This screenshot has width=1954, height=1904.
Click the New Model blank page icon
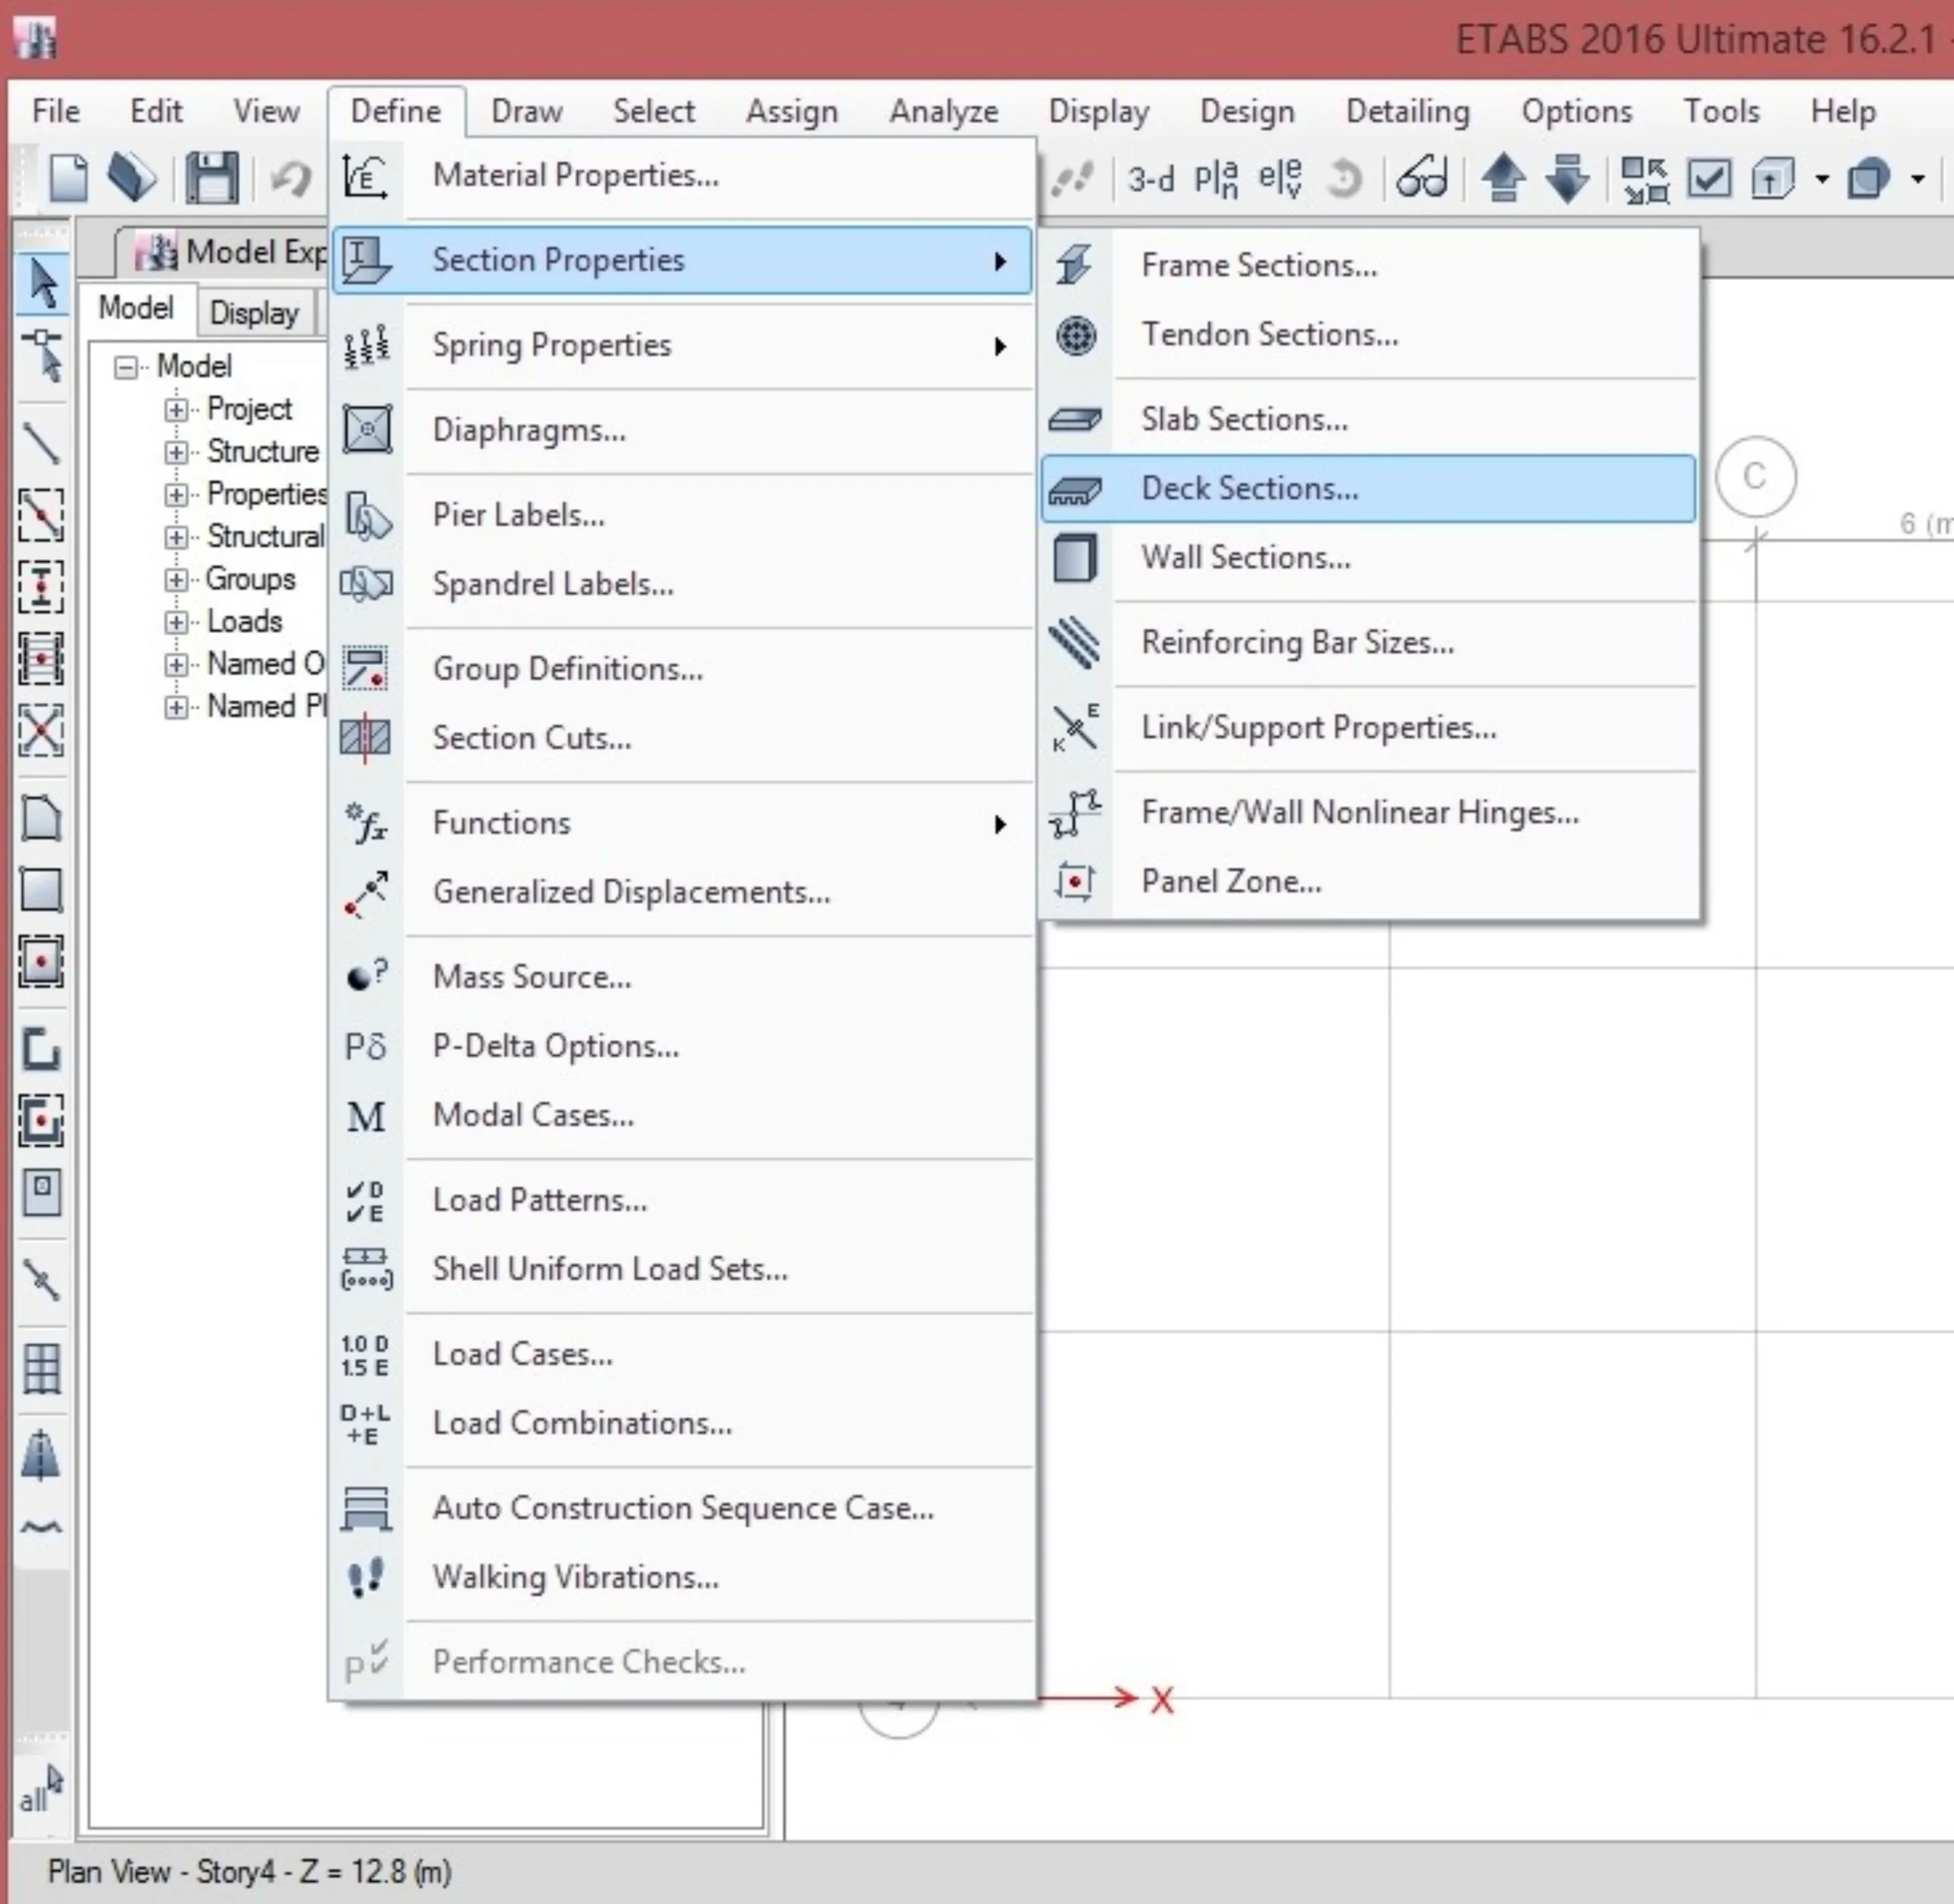coord(68,179)
